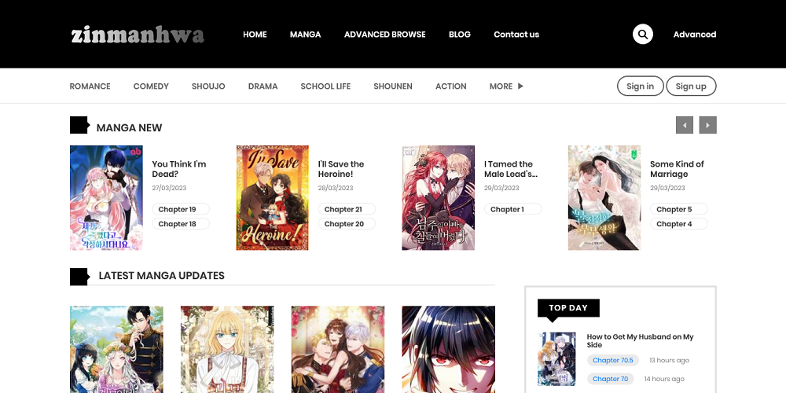Click the Sign in button
The image size is (786, 393).
tap(640, 86)
